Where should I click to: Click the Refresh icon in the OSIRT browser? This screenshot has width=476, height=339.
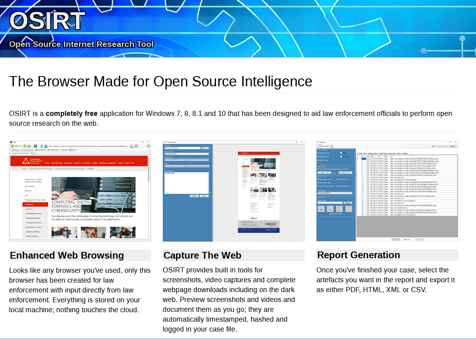pos(25,146)
